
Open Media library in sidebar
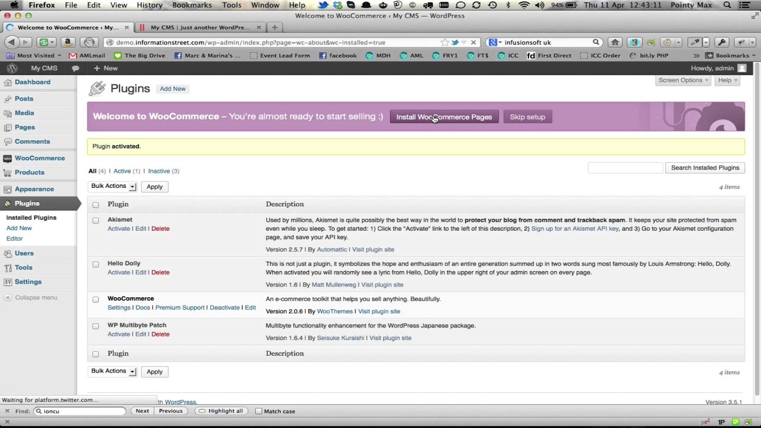[24, 113]
